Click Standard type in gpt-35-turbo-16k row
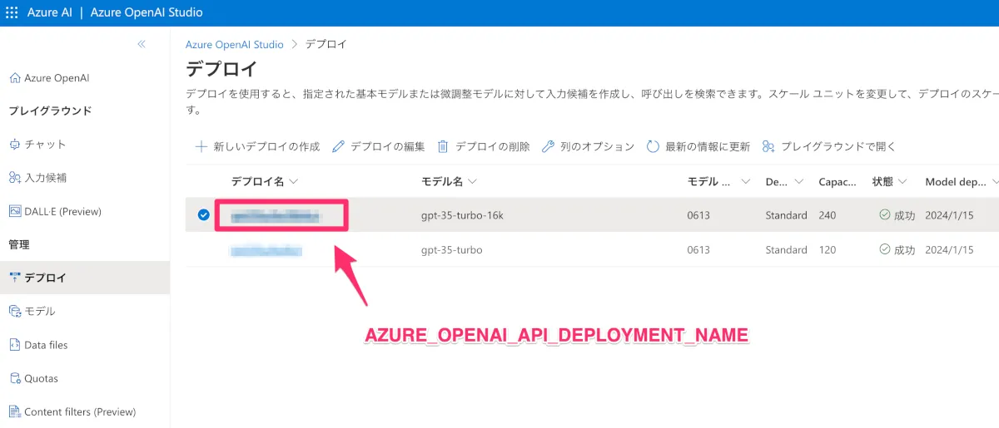Image resolution: width=999 pixels, height=428 pixels. point(786,215)
